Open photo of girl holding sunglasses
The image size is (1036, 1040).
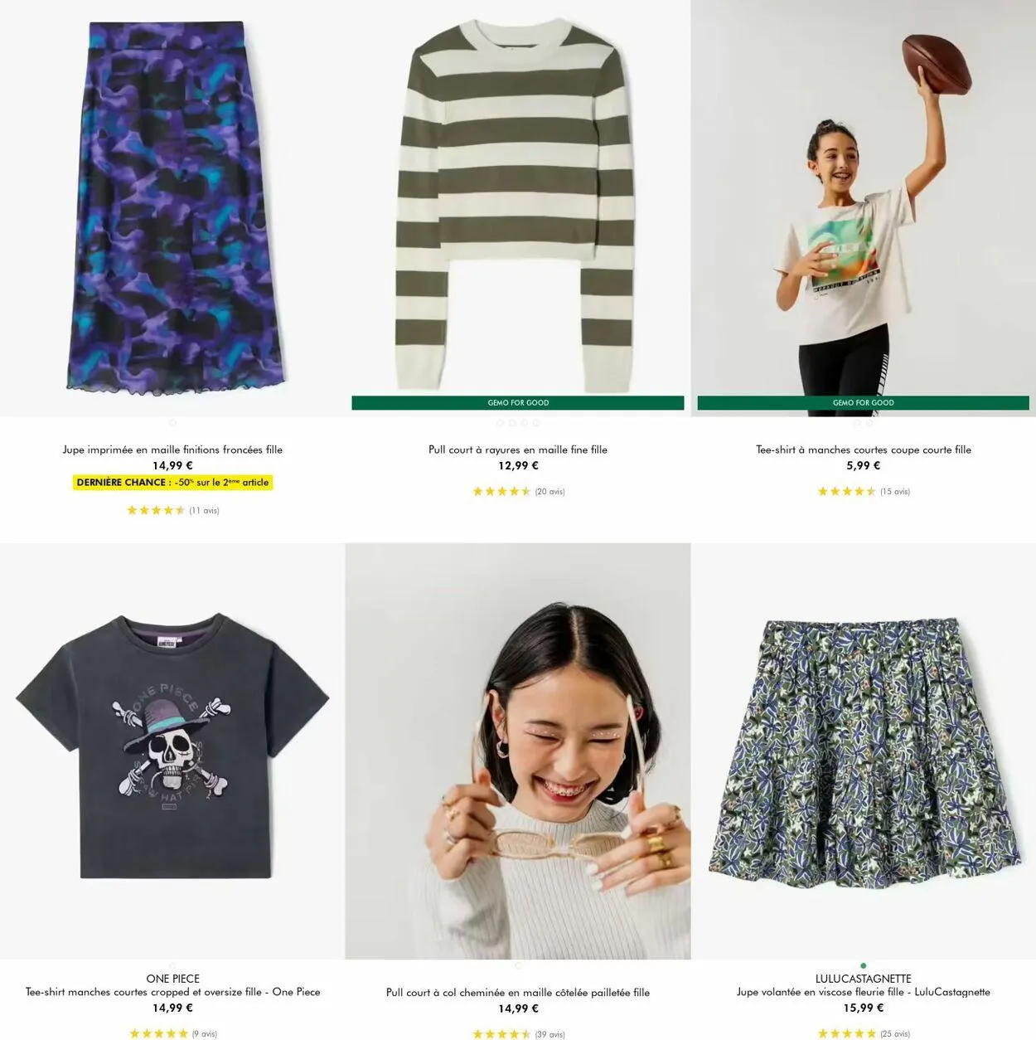[x=518, y=751]
